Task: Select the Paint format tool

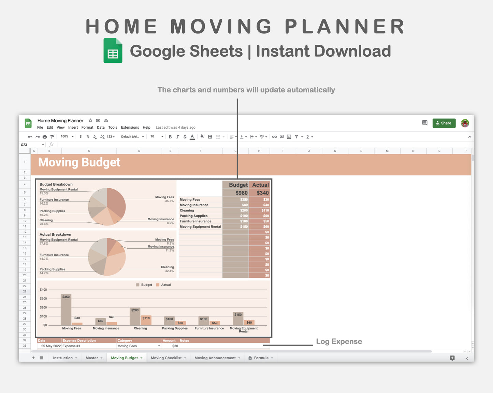Action: pyautogui.click(x=52, y=136)
